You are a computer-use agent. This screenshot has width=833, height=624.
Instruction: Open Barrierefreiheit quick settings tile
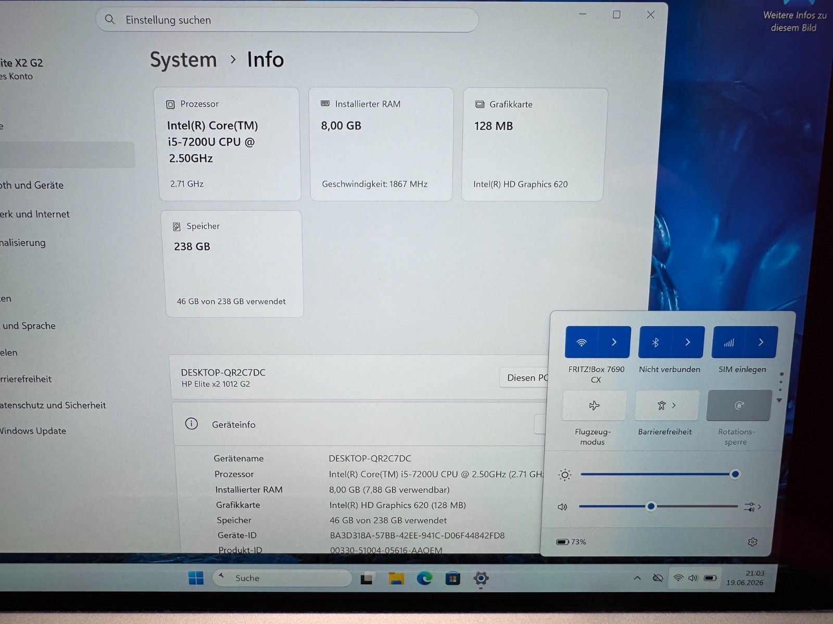666,406
